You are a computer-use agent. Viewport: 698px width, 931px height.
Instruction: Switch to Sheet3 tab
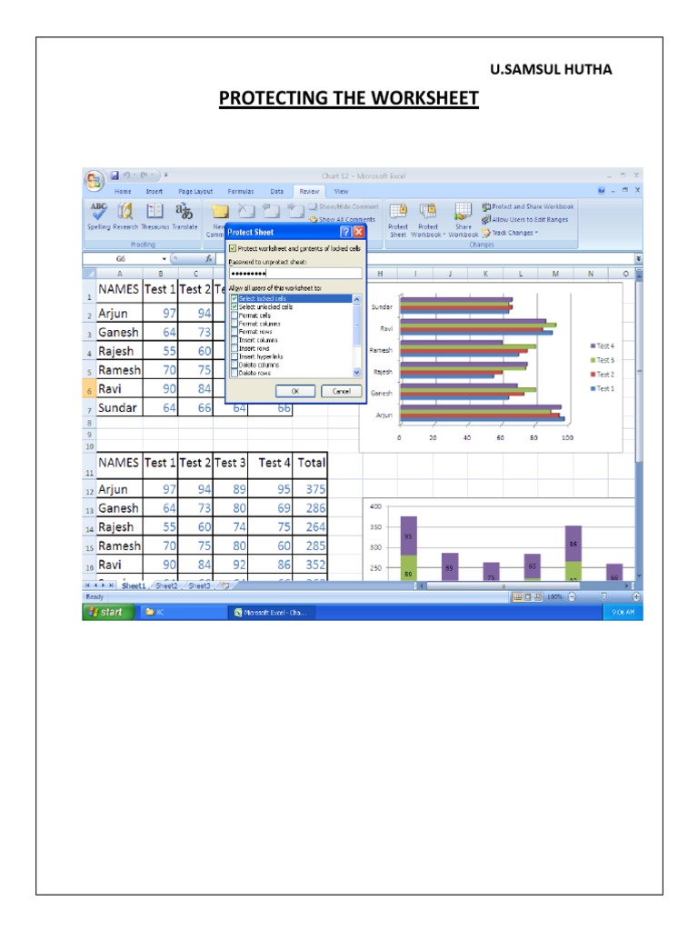[199, 586]
